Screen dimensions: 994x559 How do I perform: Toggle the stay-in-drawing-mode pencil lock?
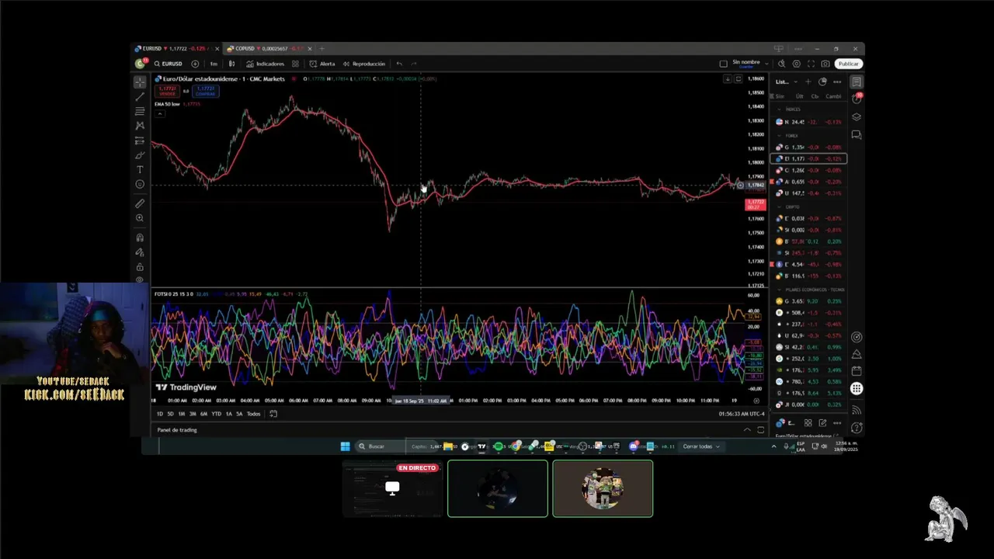click(140, 252)
